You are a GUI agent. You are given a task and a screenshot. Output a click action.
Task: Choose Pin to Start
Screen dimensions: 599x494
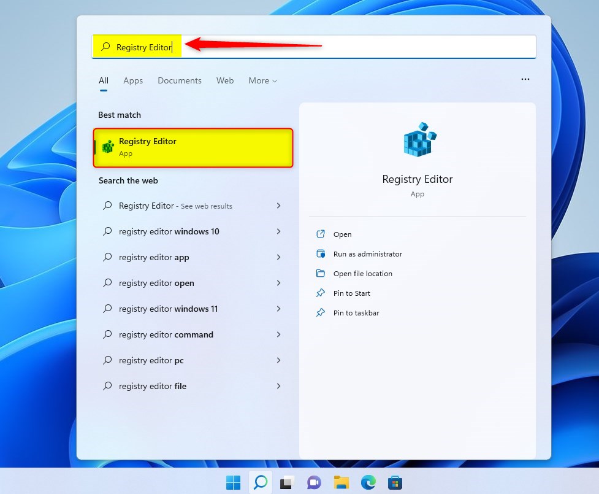point(351,293)
